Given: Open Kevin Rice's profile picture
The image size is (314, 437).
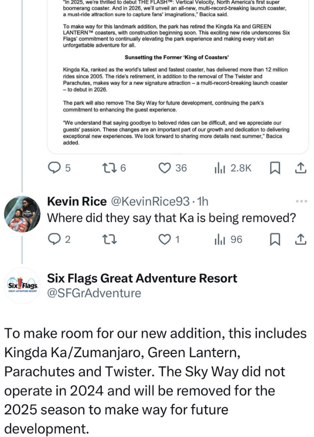Looking at the screenshot, I should (x=22, y=213).
